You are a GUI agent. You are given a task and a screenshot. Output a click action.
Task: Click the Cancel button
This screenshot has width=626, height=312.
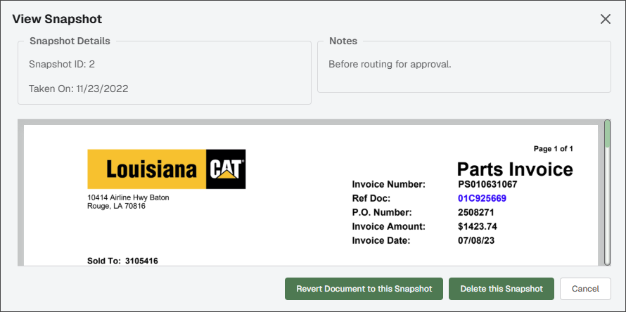[585, 289]
